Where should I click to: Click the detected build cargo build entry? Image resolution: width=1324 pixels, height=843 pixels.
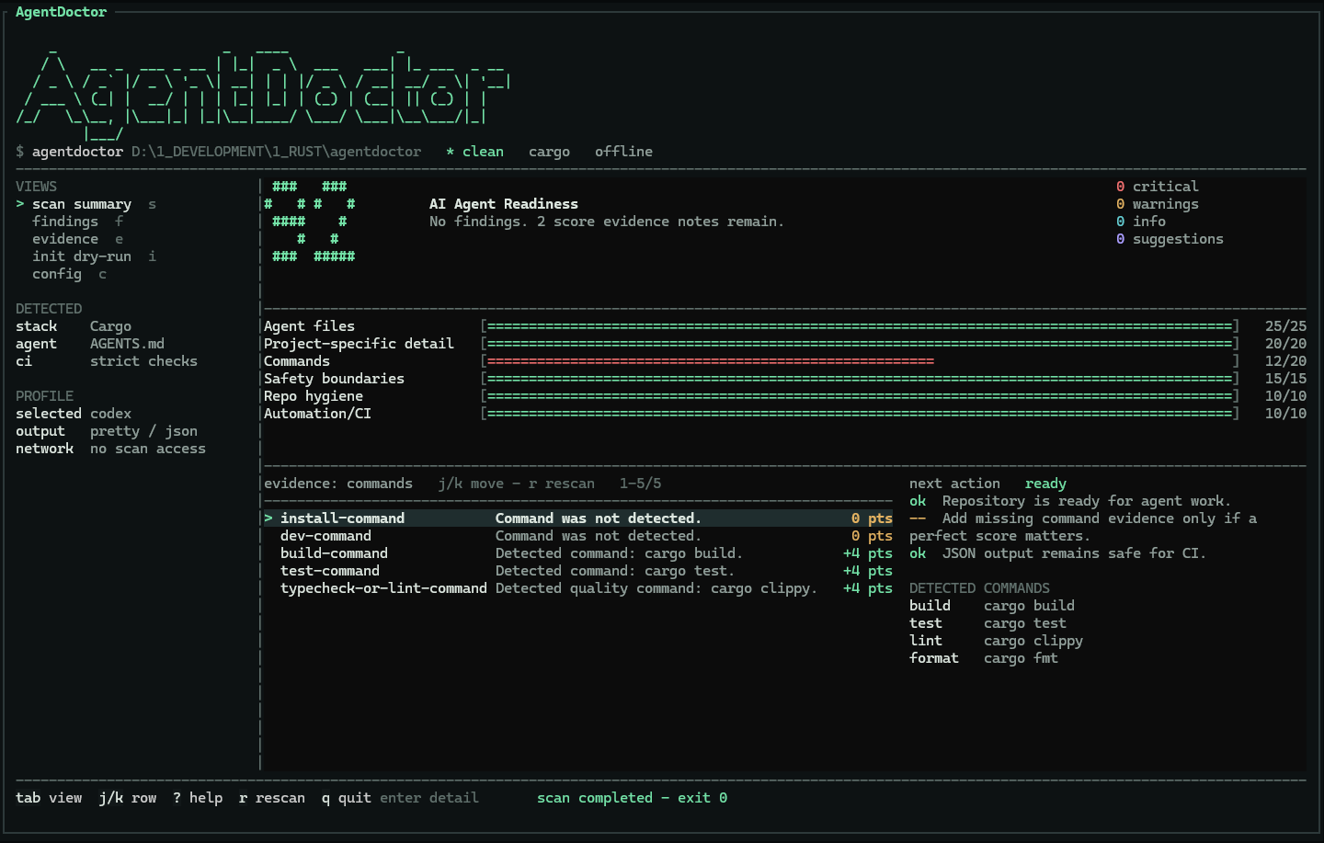tap(992, 606)
